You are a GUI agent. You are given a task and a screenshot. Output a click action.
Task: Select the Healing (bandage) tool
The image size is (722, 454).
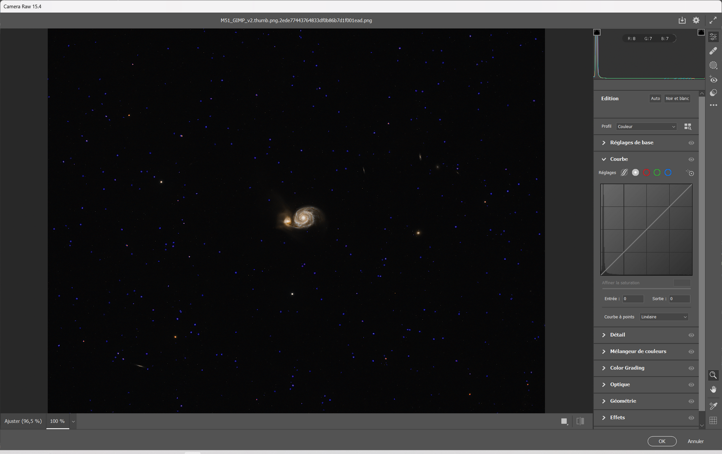713,51
